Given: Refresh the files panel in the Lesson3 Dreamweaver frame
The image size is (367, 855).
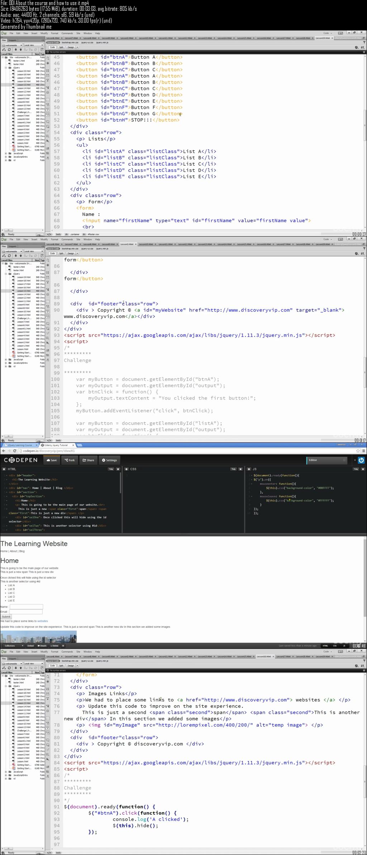Looking at the screenshot, I should coord(9,256).
